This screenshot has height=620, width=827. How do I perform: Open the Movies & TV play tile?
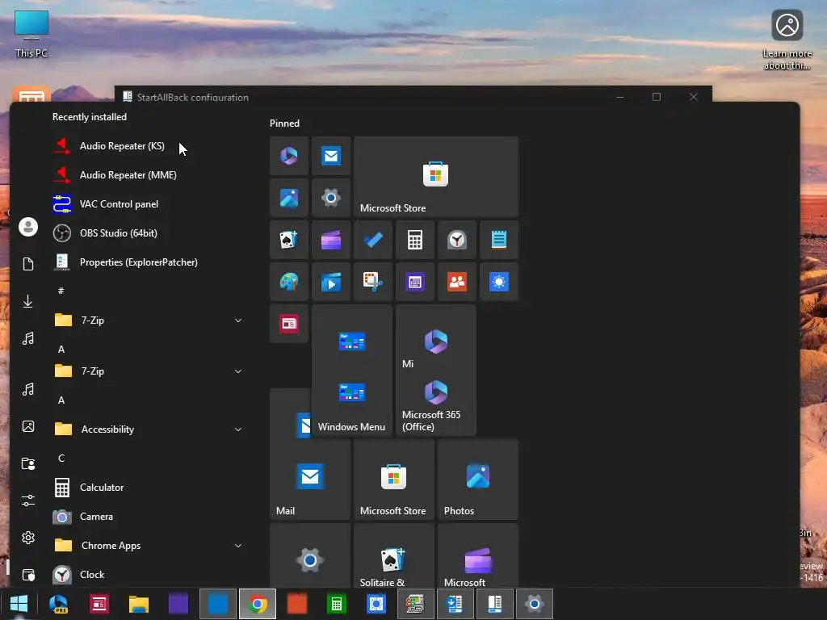(331, 282)
